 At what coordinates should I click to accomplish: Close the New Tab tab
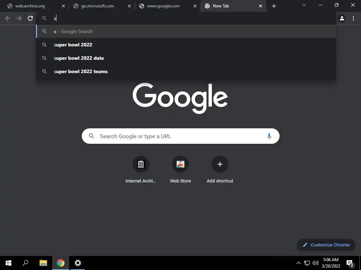tap(261, 6)
